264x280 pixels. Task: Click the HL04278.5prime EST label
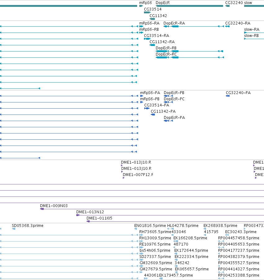pyautogui.click(x=183, y=226)
